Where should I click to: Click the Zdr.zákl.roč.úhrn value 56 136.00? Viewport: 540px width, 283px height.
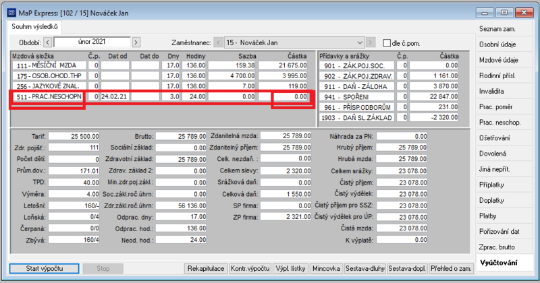click(181, 206)
